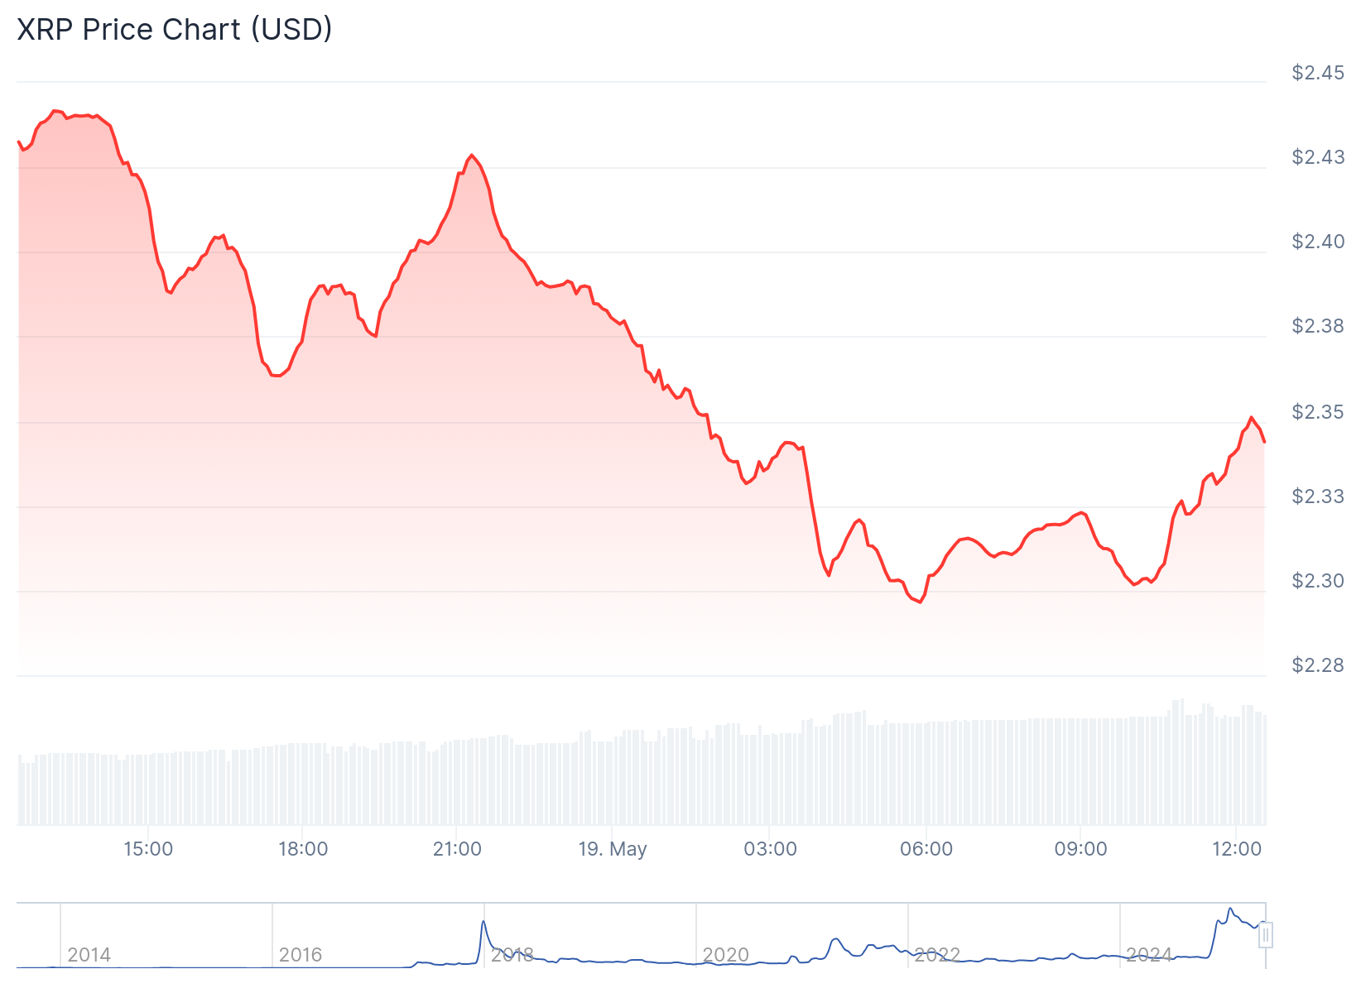Viewport: 1361px width, 993px height.
Task: Click the navigator range handle
Action: tap(1265, 935)
